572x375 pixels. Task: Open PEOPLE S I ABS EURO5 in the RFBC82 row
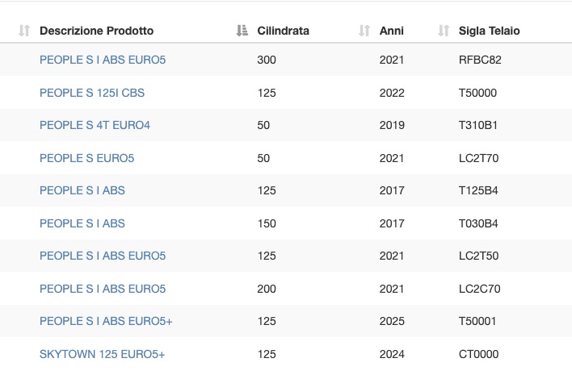pos(103,60)
